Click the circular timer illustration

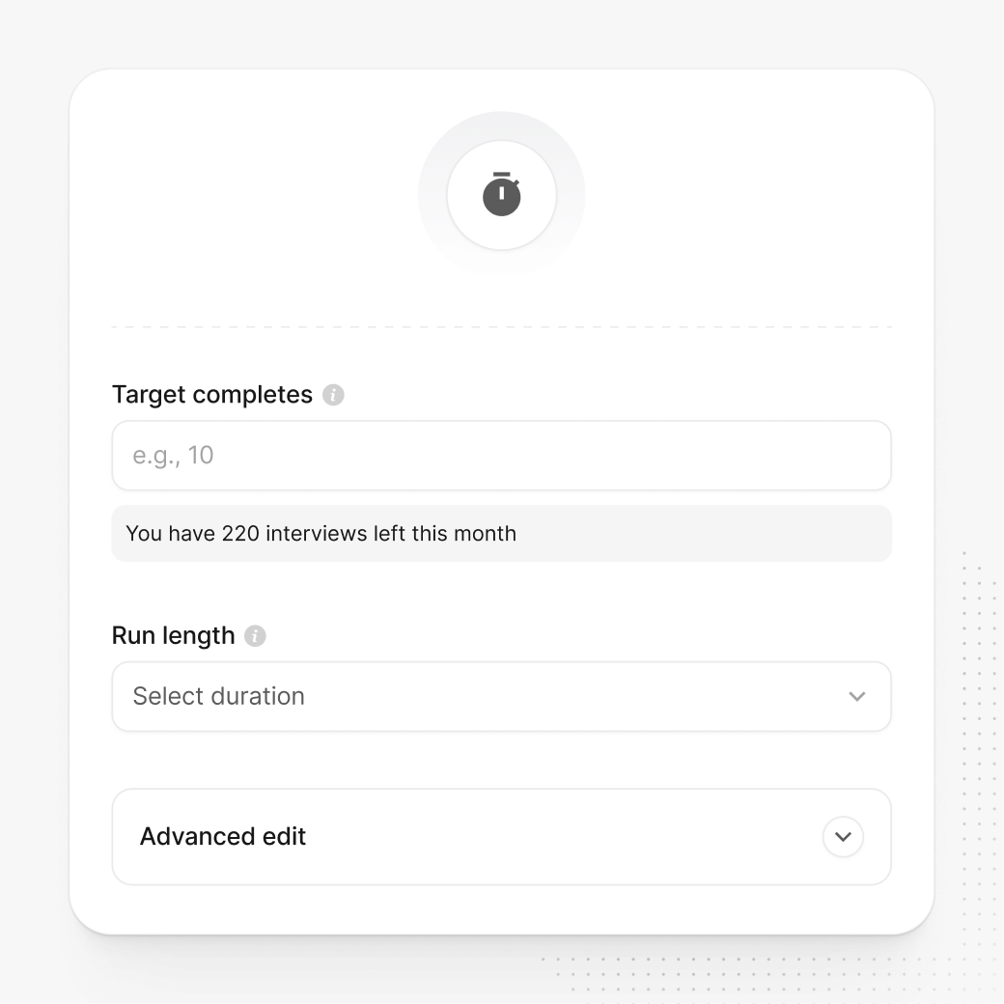point(501,193)
